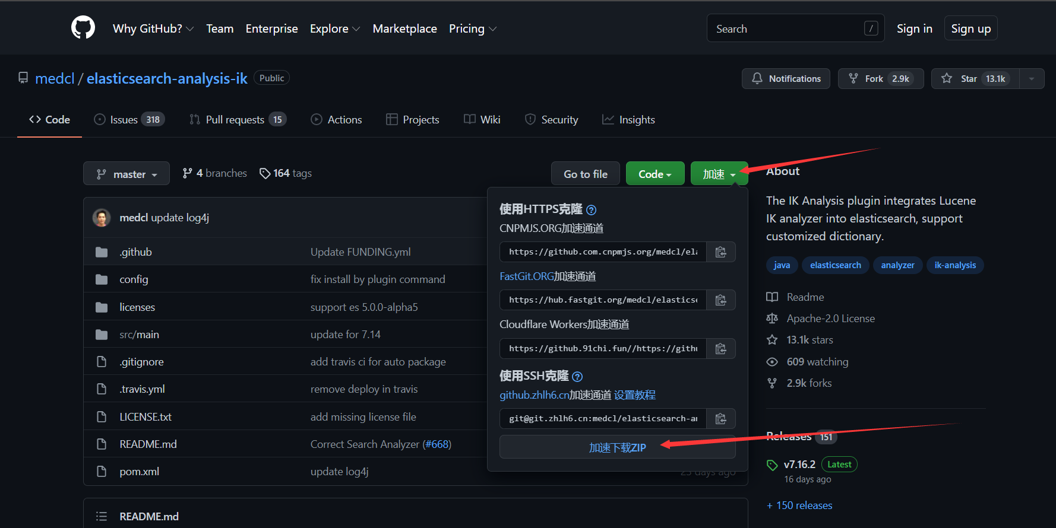Click the licenses folder icon
This screenshot has height=528, width=1056.
[102, 307]
